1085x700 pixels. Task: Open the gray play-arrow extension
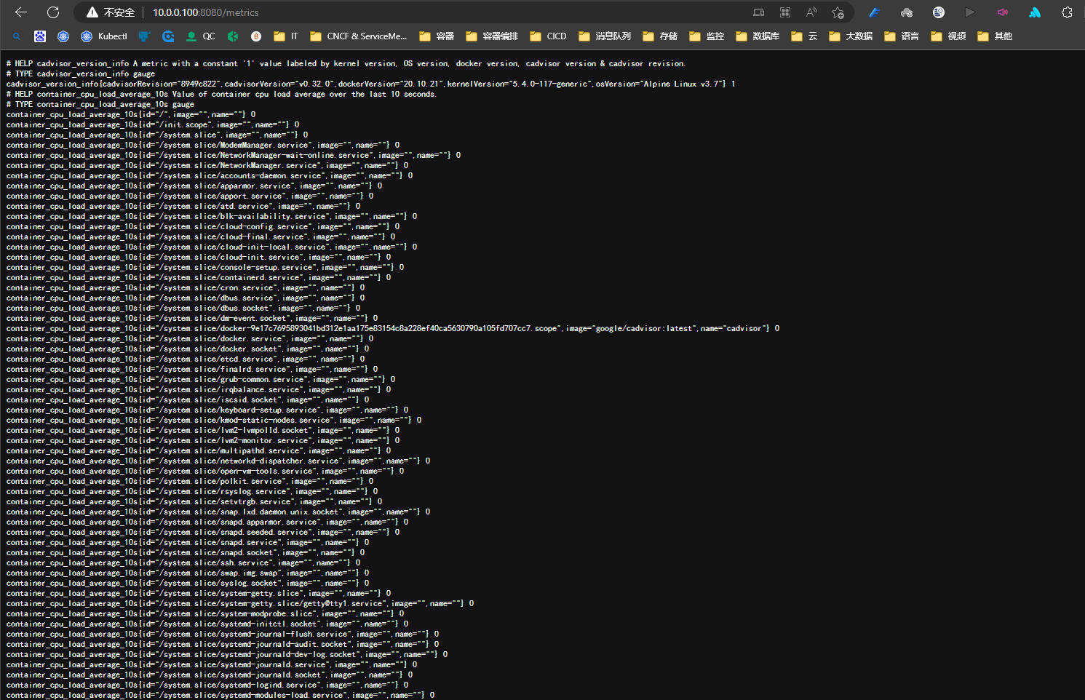pyautogui.click(x=970, y=12)
